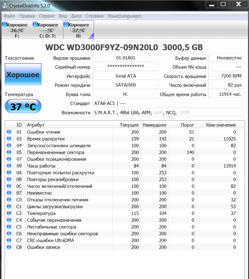Click the CrystalDiskInfo title bar icon

point(5,5)
